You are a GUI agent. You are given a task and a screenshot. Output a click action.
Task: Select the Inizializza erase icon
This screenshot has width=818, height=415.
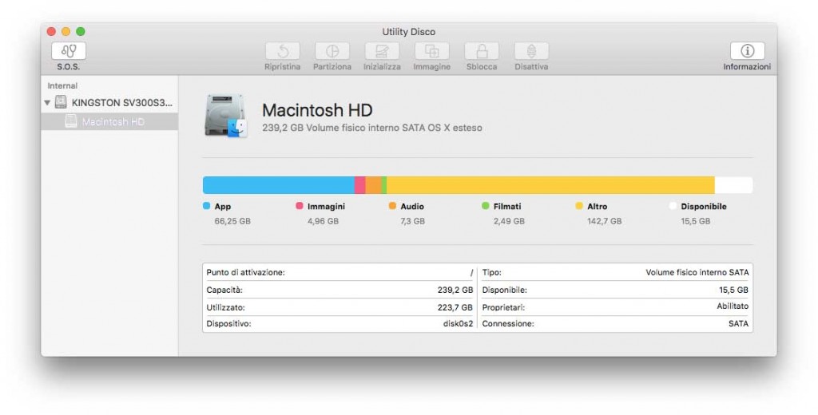click(x=382, y=51)
